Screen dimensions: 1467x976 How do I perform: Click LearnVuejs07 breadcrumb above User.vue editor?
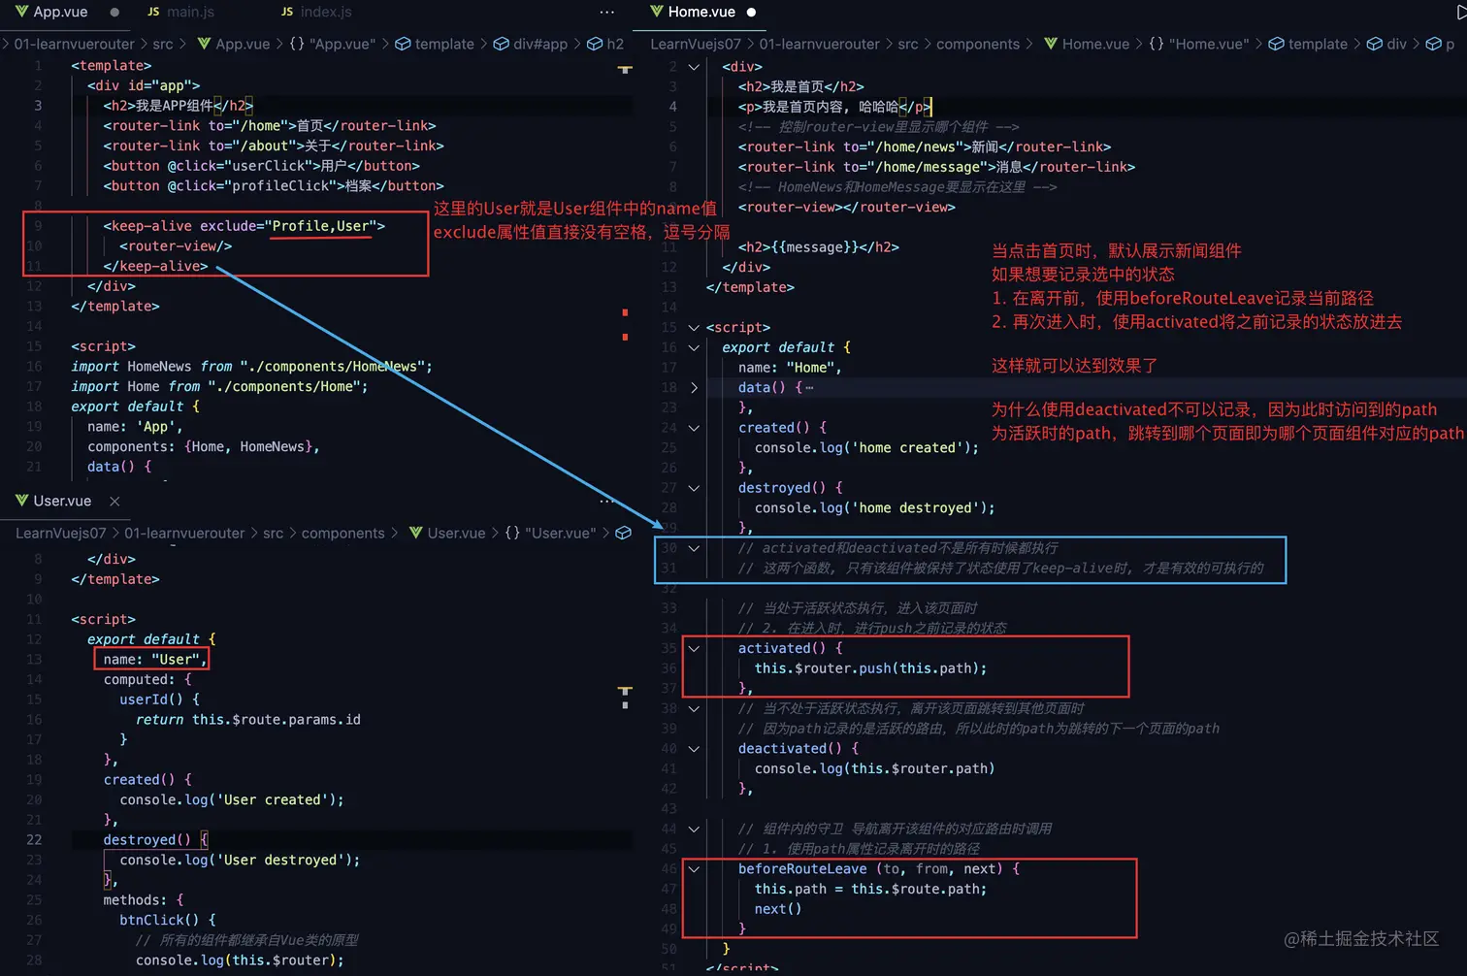click(x=61, y=533)
